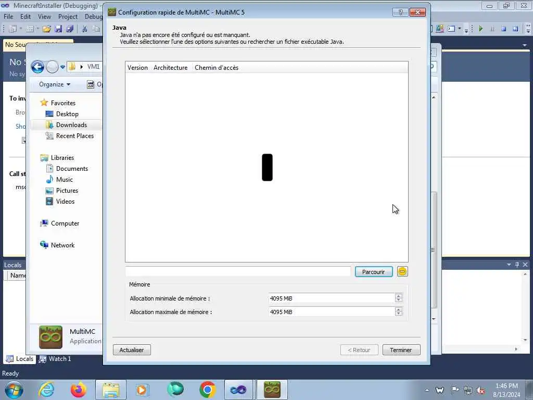Open the right panel window position dropdown

[509, 265]
